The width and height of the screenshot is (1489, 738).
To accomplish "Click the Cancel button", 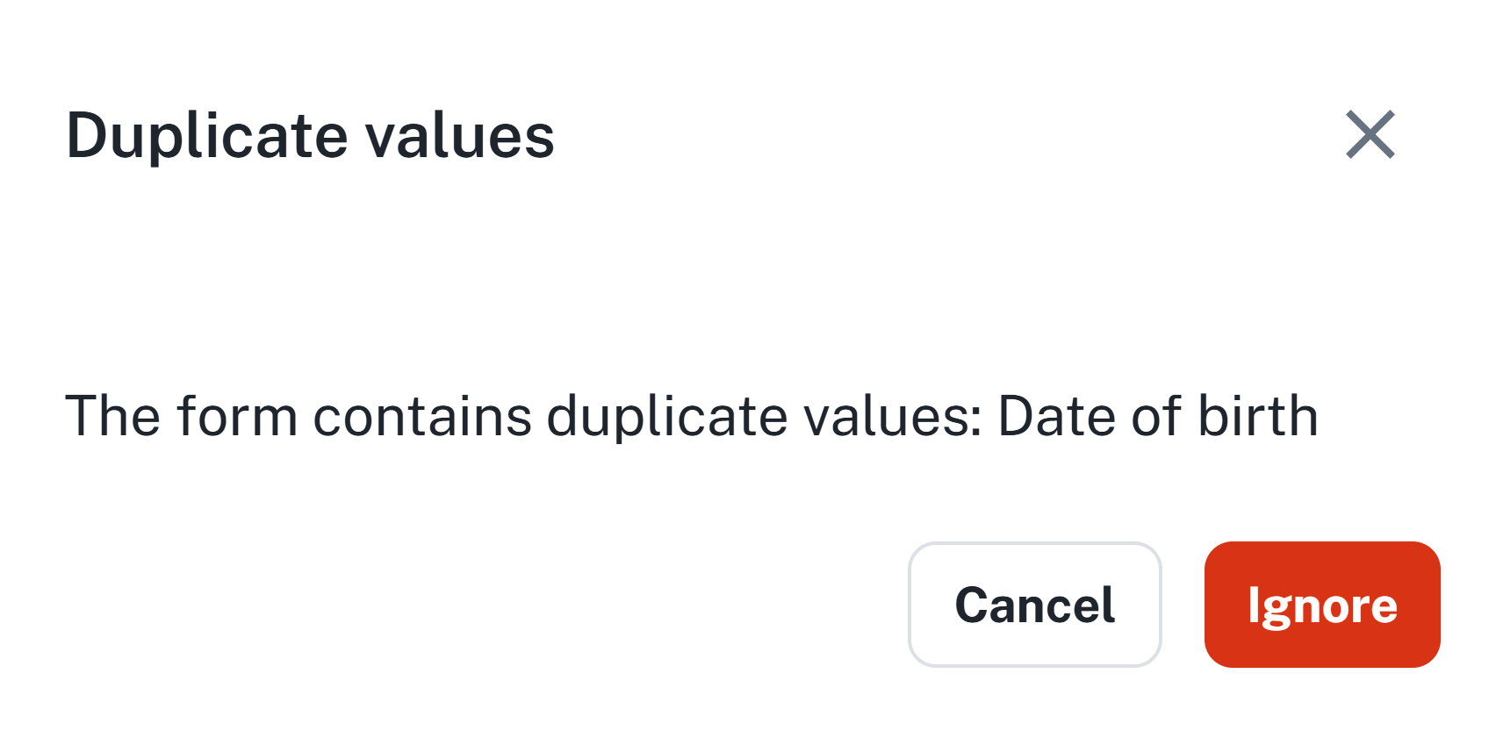I will tap(1034, 605).
